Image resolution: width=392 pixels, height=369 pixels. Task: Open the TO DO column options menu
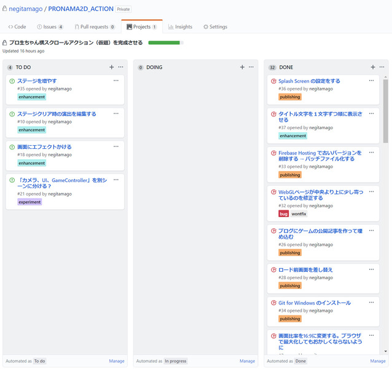(x=121, y=67)
